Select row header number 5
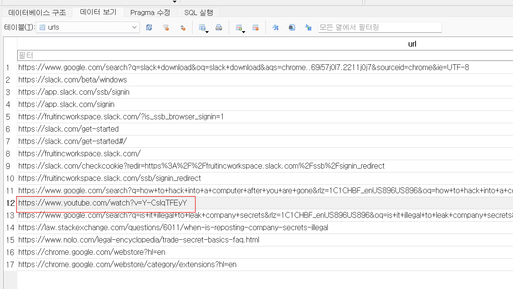Viewport: 513px width, 289px height. click(x=10, y=117)
